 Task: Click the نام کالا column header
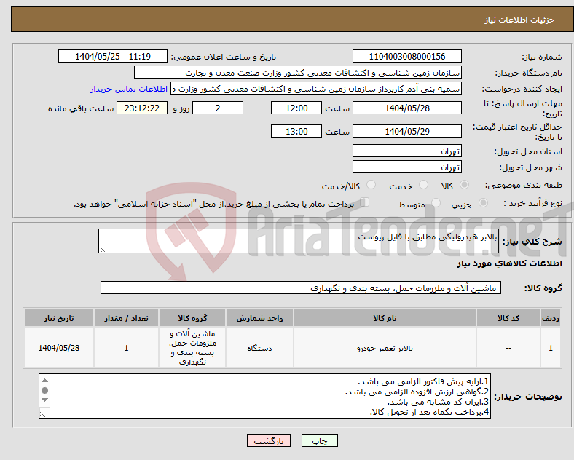[385, 318]
